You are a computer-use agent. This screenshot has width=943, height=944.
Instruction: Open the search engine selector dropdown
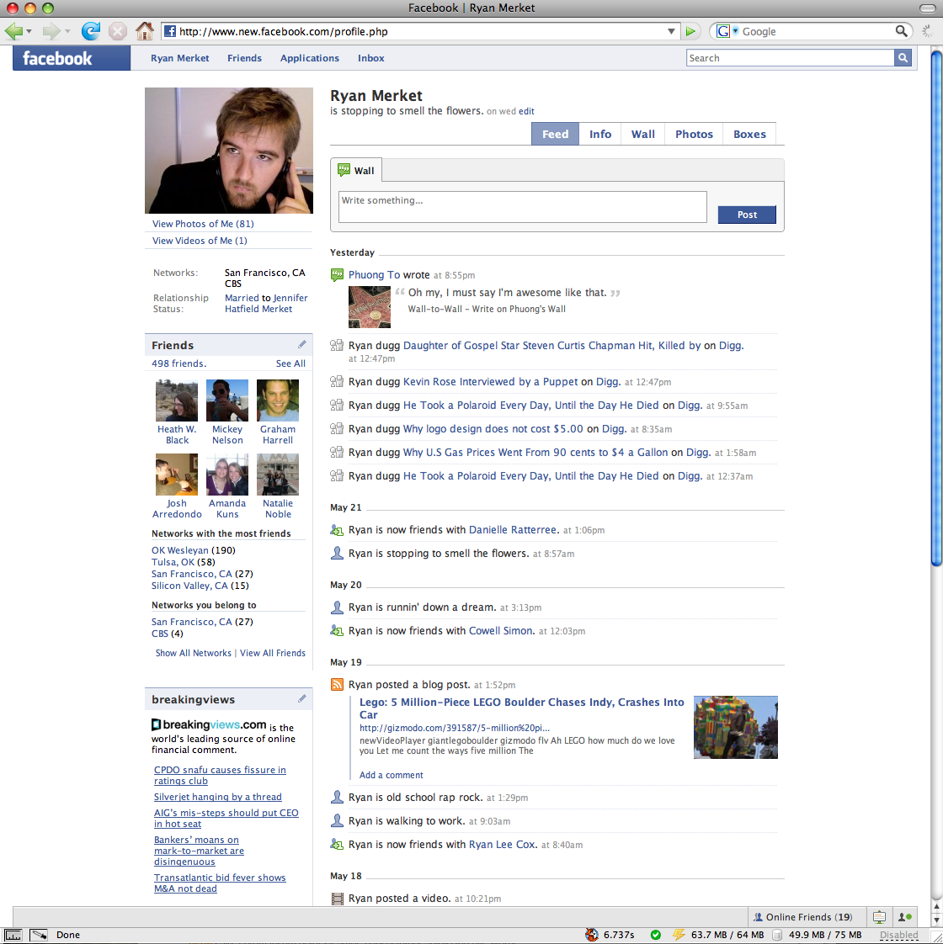[x=725, y=31]
